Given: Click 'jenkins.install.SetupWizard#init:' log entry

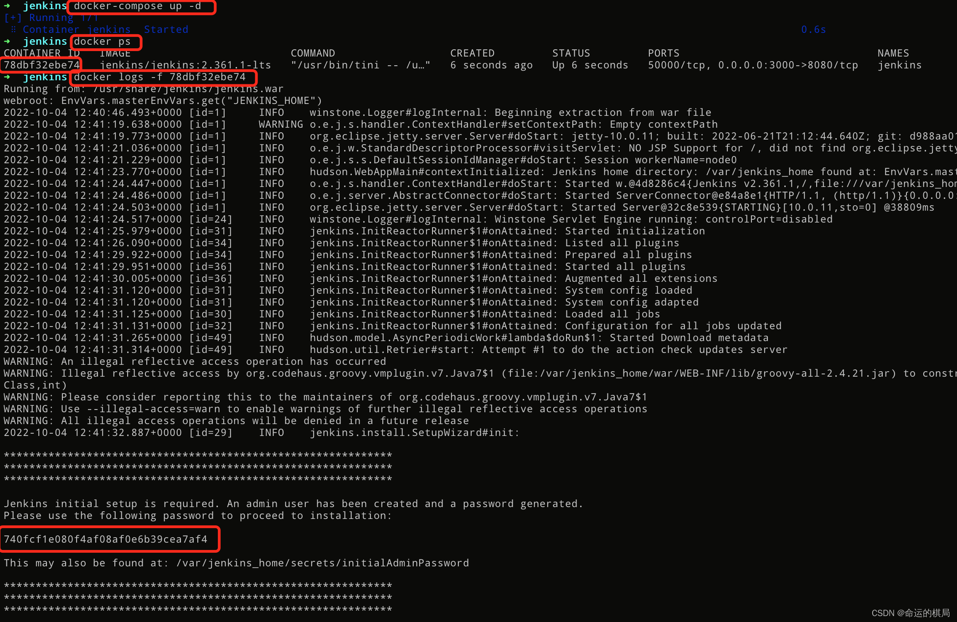Looking at the screenshot, I should [x=414, y=432].
